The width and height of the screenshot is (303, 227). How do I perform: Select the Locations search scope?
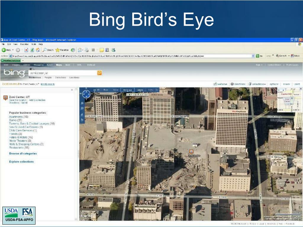click(x=74, y=77)
